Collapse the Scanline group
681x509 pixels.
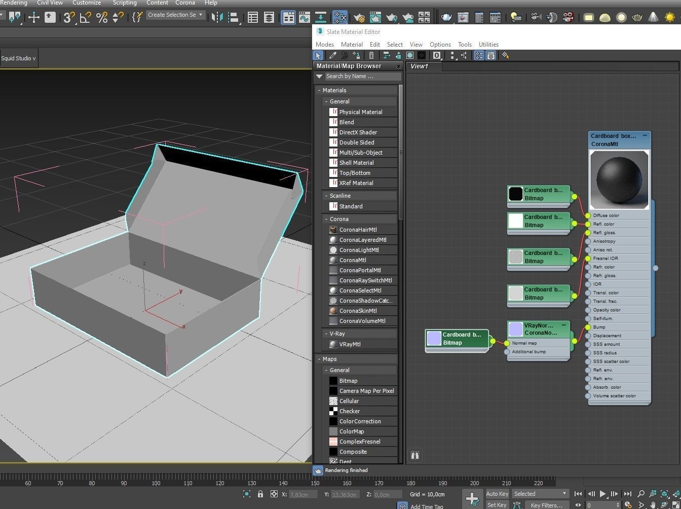pyautogui.click(x=326, y=196)
